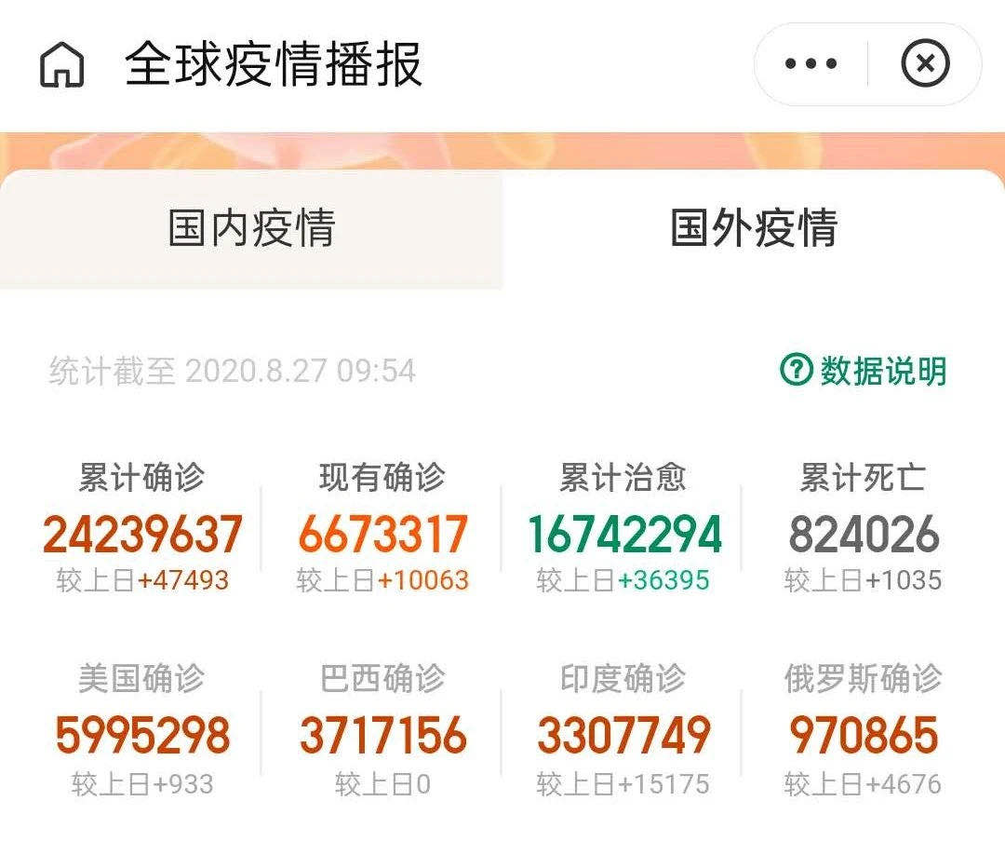Tap the orange banner image at top
This screenshot has height=842, width=1005.
point(502,149)
